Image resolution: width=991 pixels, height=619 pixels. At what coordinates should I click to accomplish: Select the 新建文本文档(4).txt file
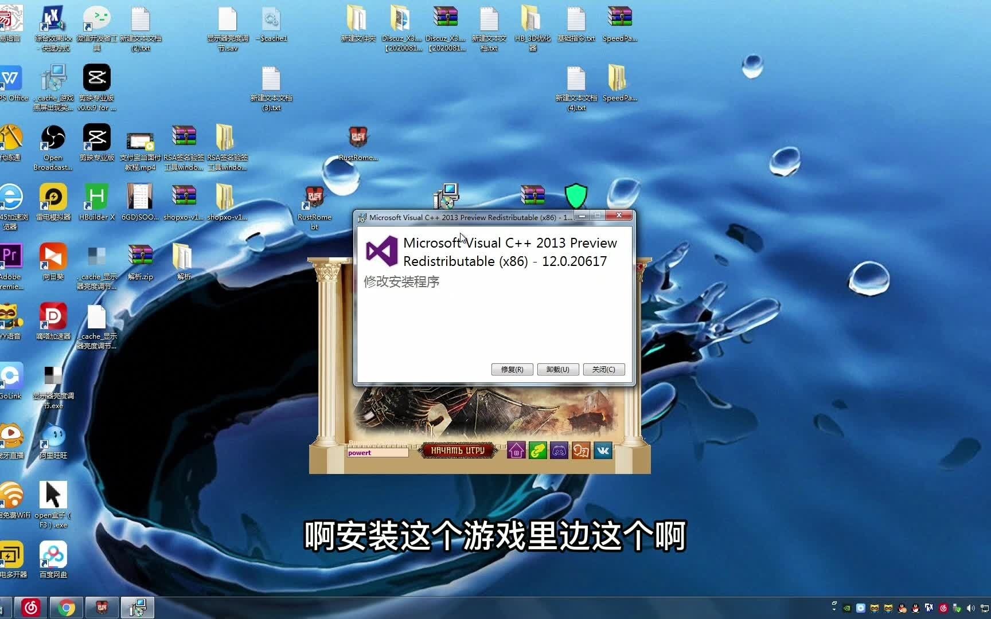(x=576, y=88)
